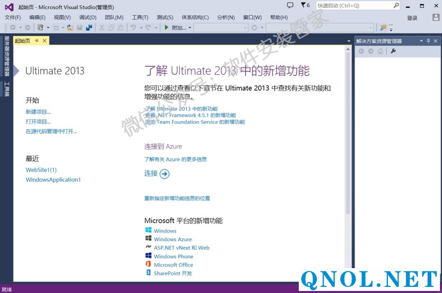Open recent project WindowsApplication1
The image size is (442, 293).
coord(53,180)
